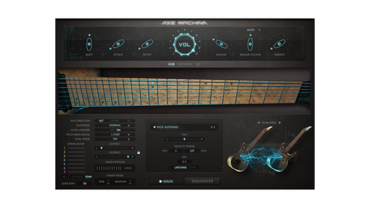Click the KEY C-1 value field
The width and height of the screenshot is (370, 208).
click(x=184, y=161)
